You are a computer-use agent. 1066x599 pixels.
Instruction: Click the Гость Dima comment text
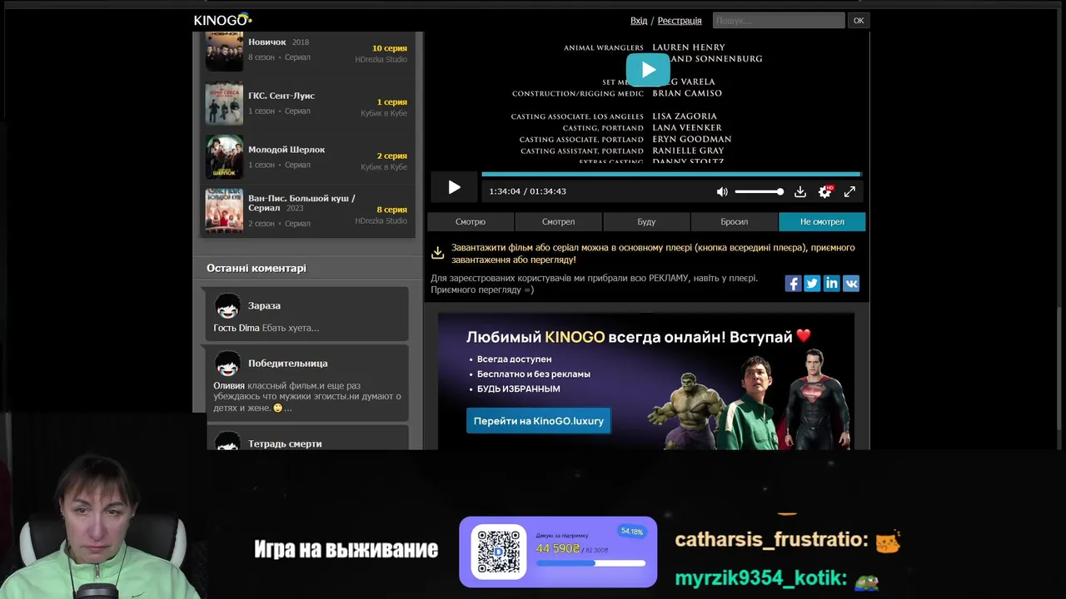(x=266, y=328)
